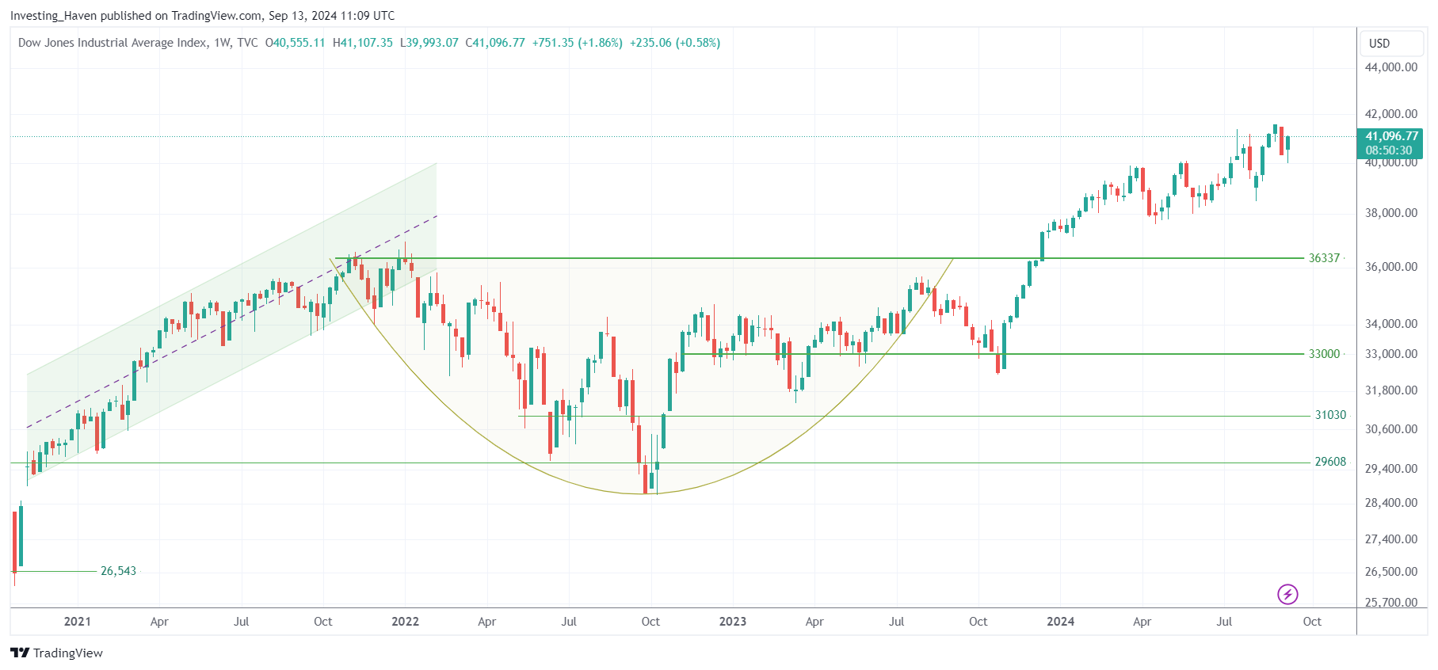1438x670 pixels.
Task: Click the 29,400.00 price axis value
Action: 1391,469
